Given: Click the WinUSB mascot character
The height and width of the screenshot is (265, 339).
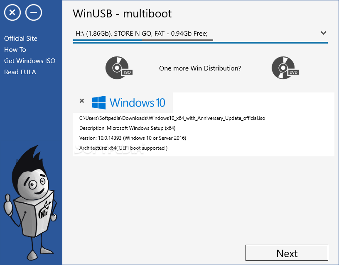Looking at the screenshot, I should 30,203.
